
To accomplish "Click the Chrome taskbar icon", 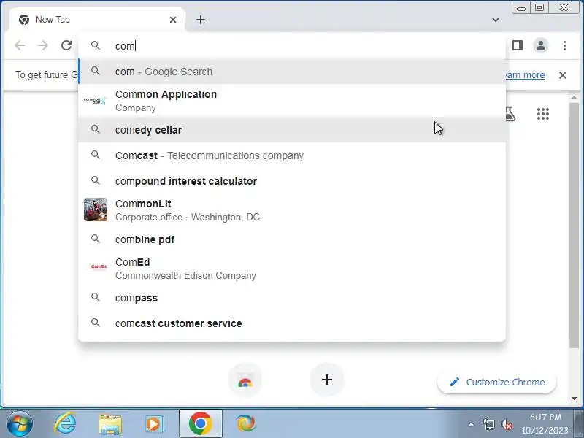I will coord(200,423).
